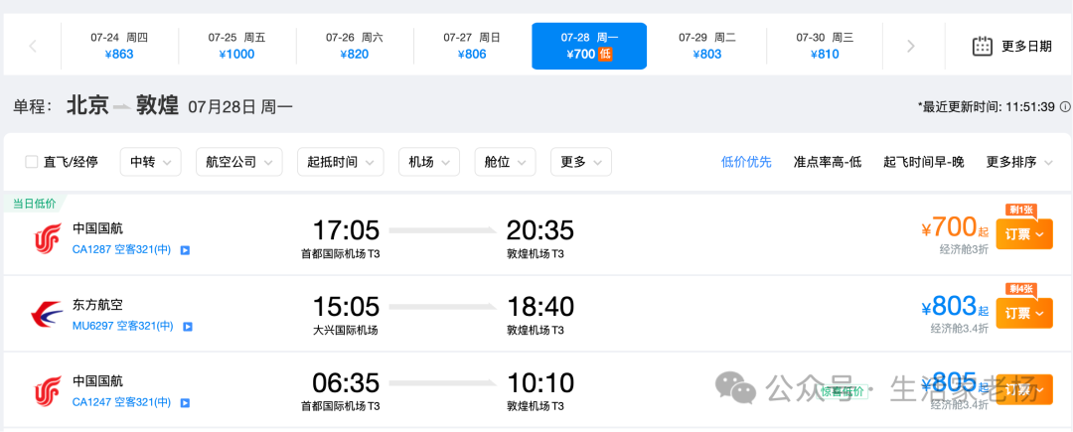The height and width of the screenshot is (432, 1073).
Task: Click 更多日期 text
Action: point(1026,47)
